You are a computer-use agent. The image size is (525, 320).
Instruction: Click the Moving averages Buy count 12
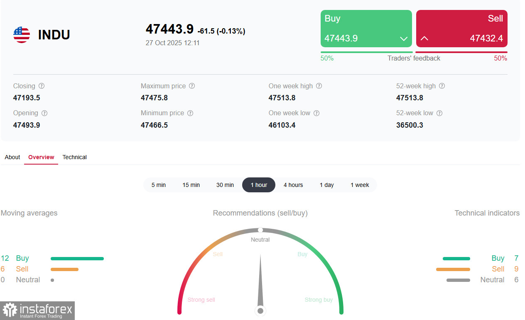[5, 258]
